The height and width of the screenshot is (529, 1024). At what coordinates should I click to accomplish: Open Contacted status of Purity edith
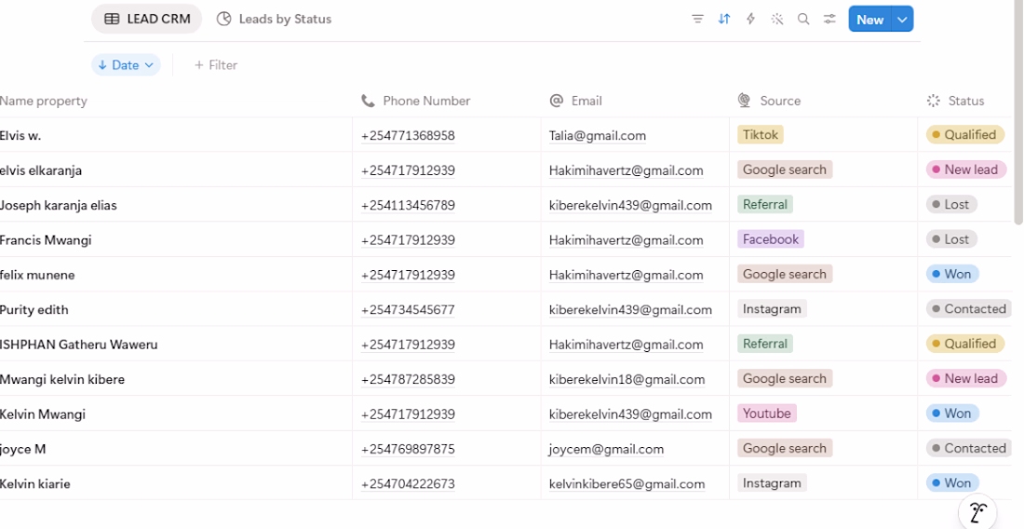[x=969, y=309]
